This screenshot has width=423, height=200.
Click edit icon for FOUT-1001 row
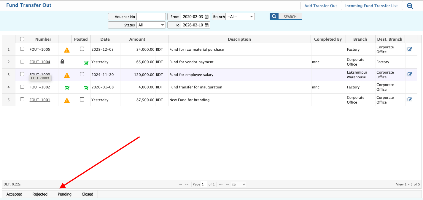click(410, 100)
